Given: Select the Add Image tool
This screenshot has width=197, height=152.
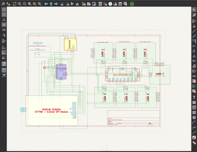Looking at the screenshot, I should [x=194, y=138].
